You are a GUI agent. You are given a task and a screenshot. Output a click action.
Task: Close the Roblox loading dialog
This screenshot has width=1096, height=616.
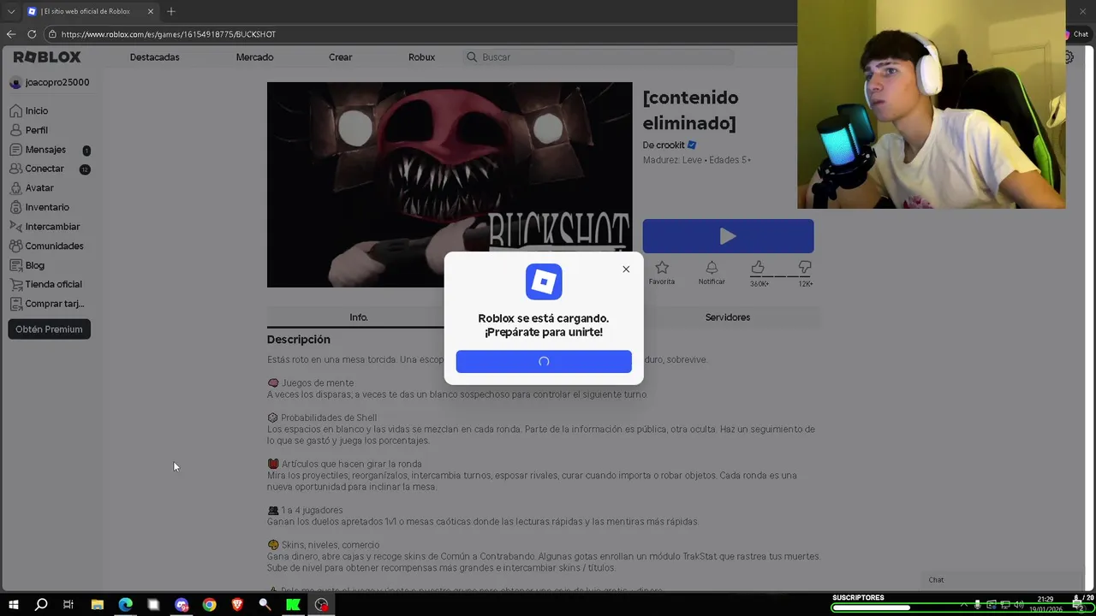tap(626, 269)
